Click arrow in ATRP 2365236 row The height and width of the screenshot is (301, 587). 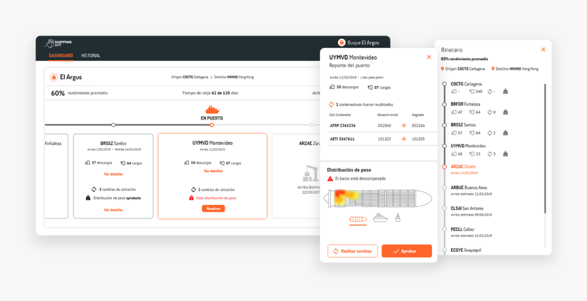(403, 126)
